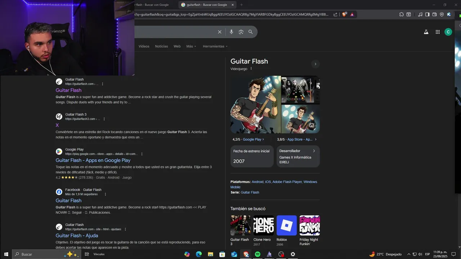Open the Google Play rating link

coord(253,140)
